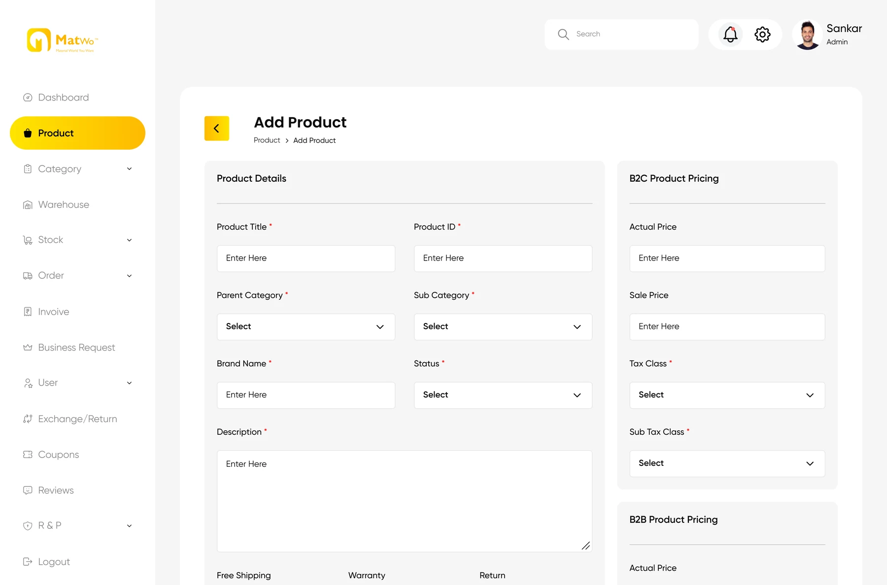Click the Warehouse building icon
The height and width of the screenshot is (585, 887).
[x=28, y=205]
